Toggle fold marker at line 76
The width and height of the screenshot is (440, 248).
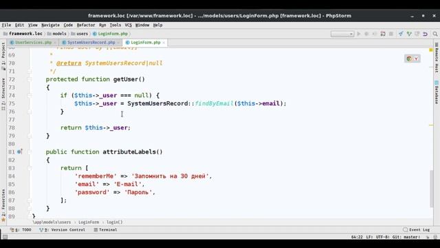(x=30, y=112)
